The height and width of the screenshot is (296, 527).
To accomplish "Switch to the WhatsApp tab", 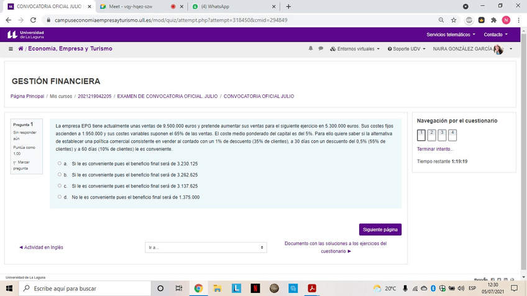I will pos(234,6).
